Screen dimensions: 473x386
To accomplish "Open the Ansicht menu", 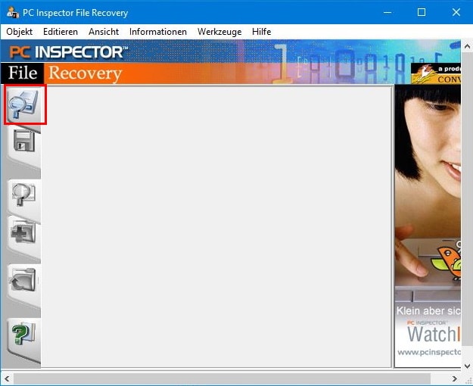I will (104, 32).
